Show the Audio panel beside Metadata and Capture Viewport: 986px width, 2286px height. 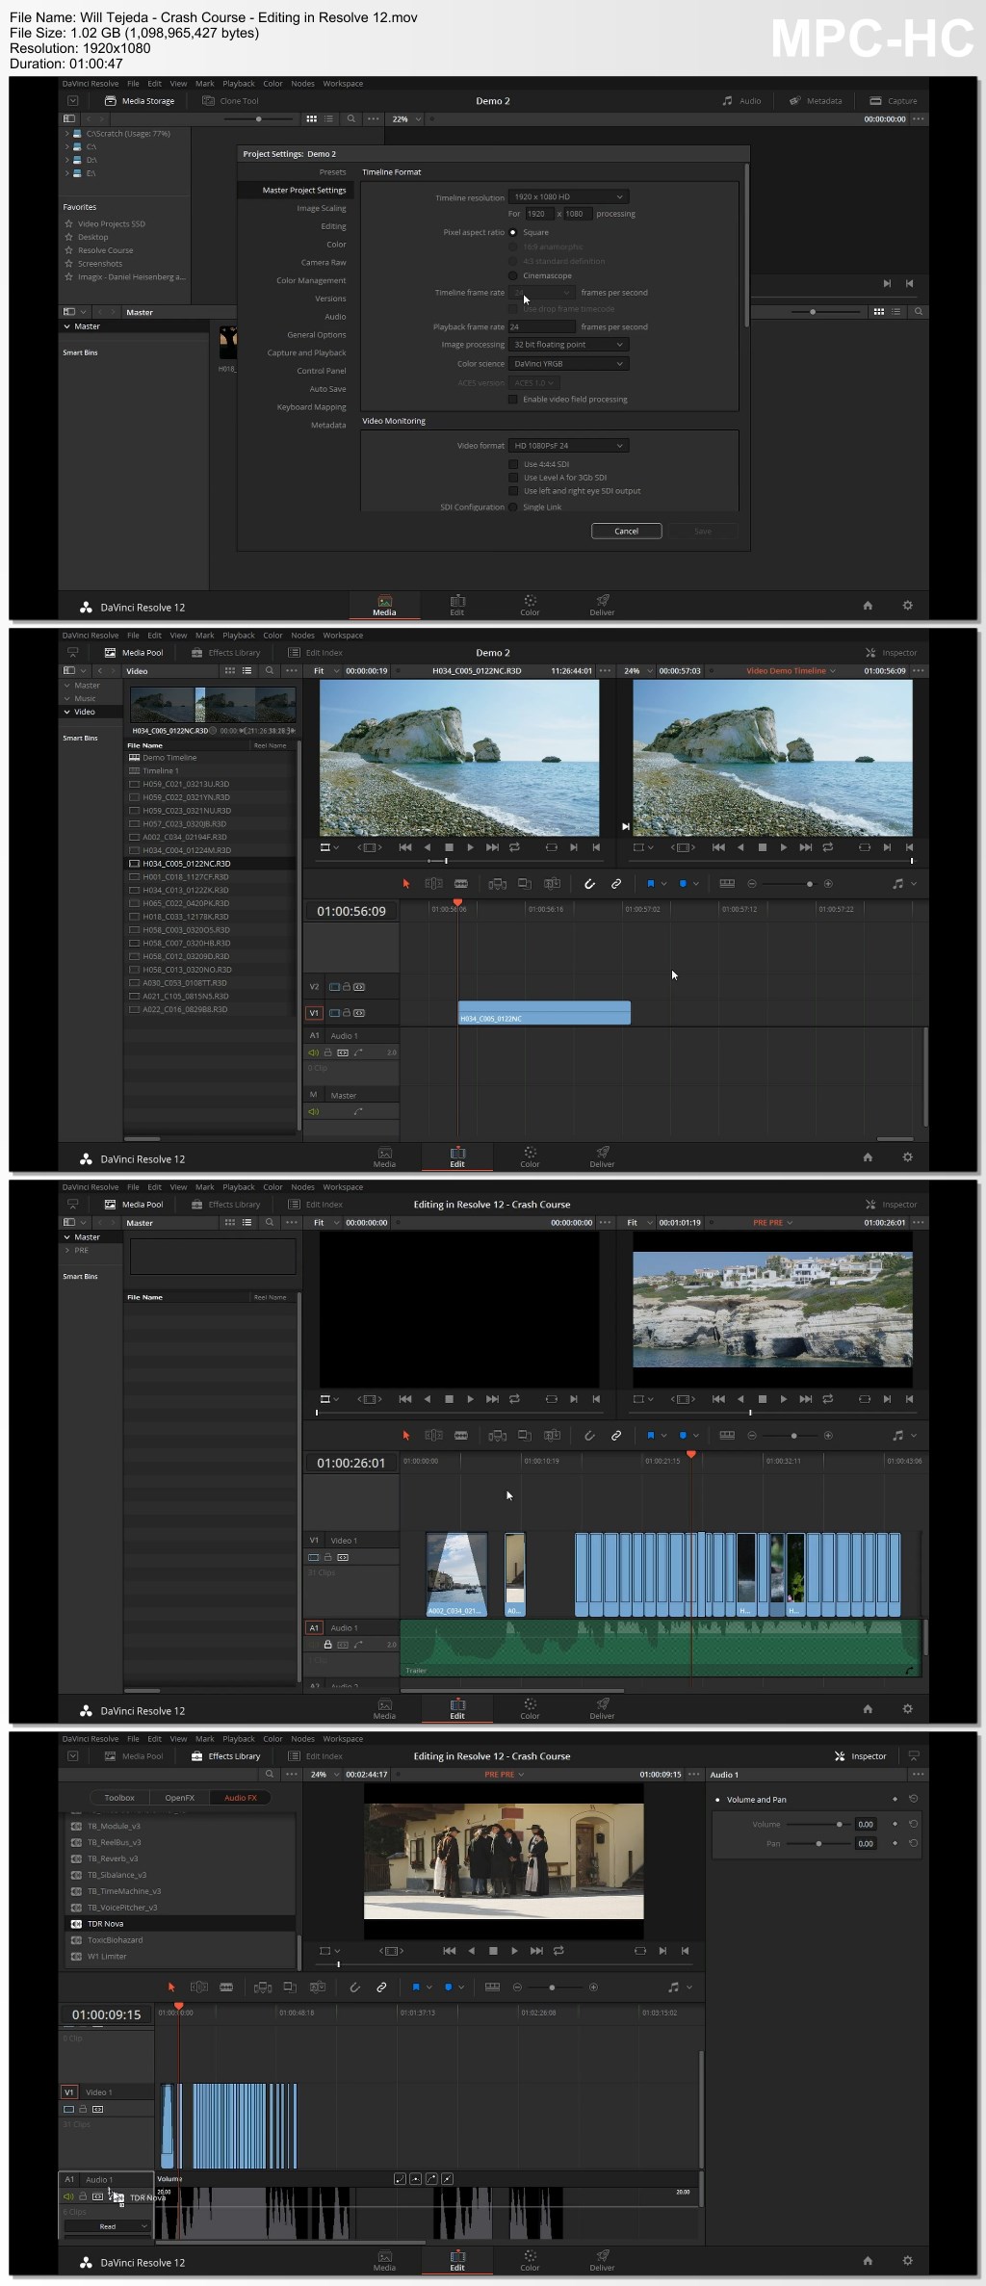point(741,101)
